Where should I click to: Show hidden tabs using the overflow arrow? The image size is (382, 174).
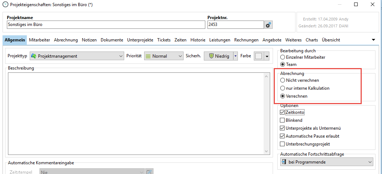pos(373,40)
